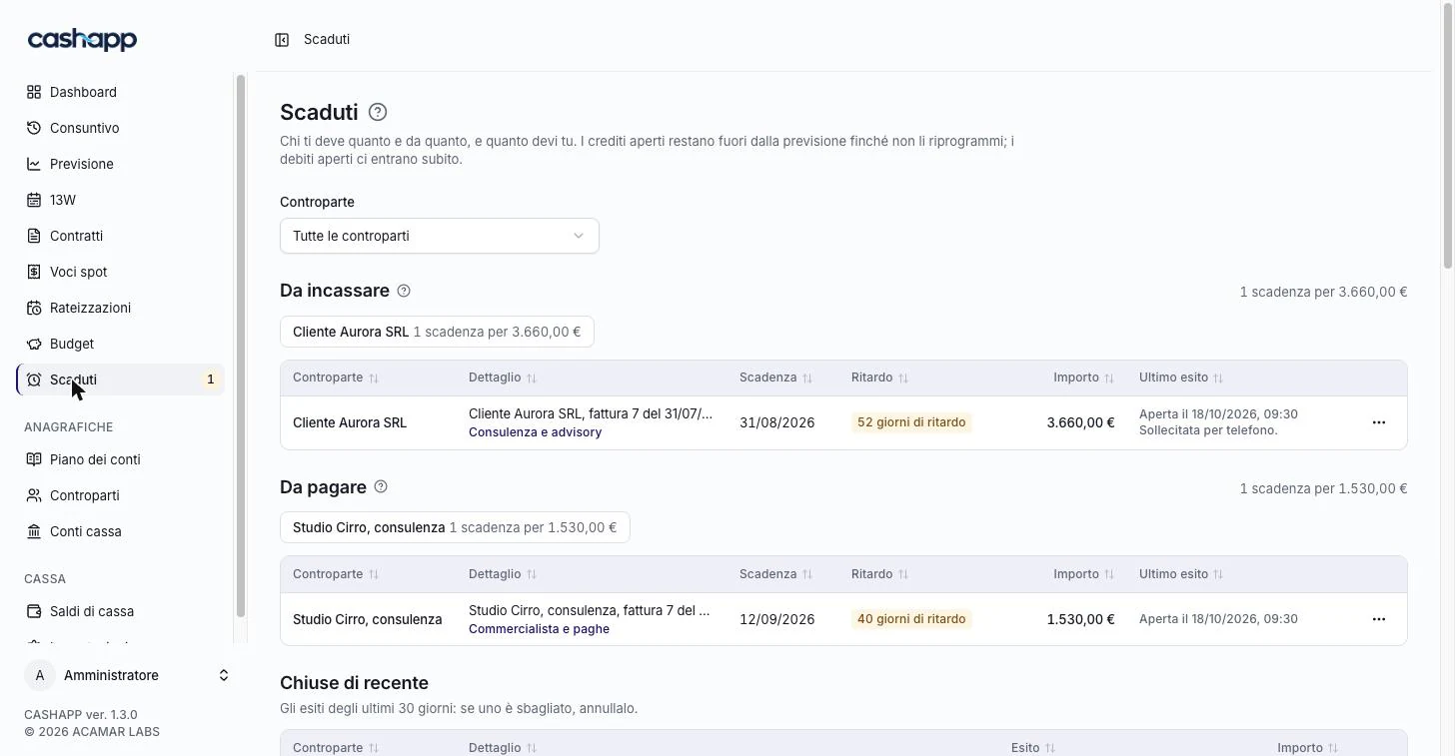Click the 1.530,00 € amount cell

(x=1080, y=619)
